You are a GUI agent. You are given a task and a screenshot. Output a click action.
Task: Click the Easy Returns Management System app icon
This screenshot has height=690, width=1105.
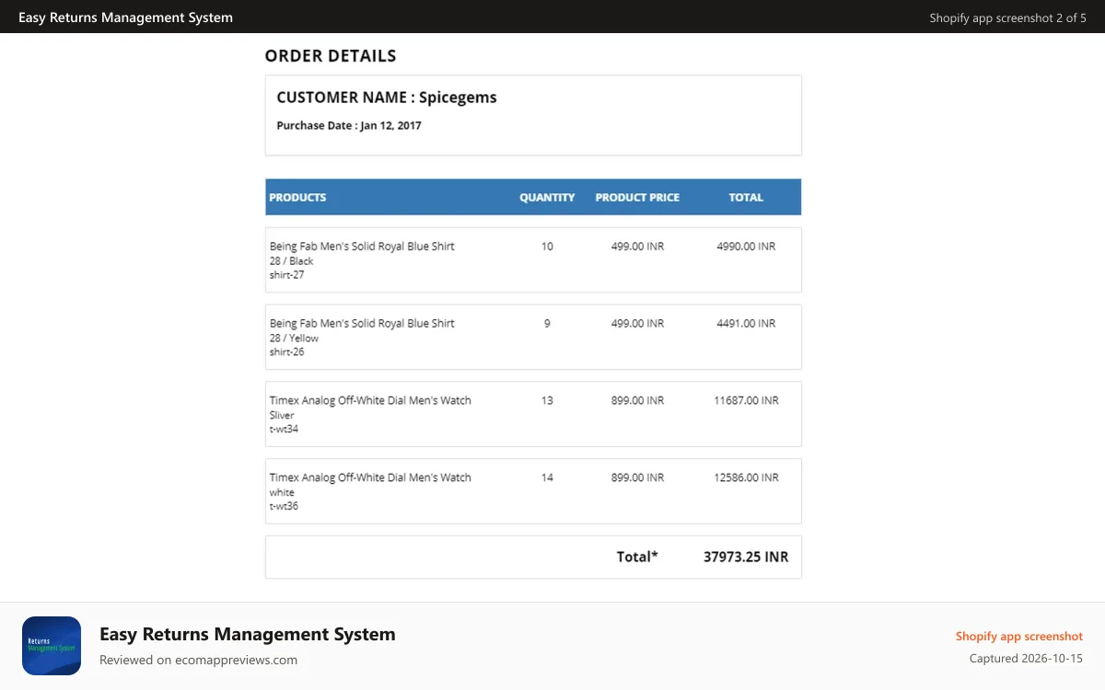pyautogui.click(x=52, y=646)
